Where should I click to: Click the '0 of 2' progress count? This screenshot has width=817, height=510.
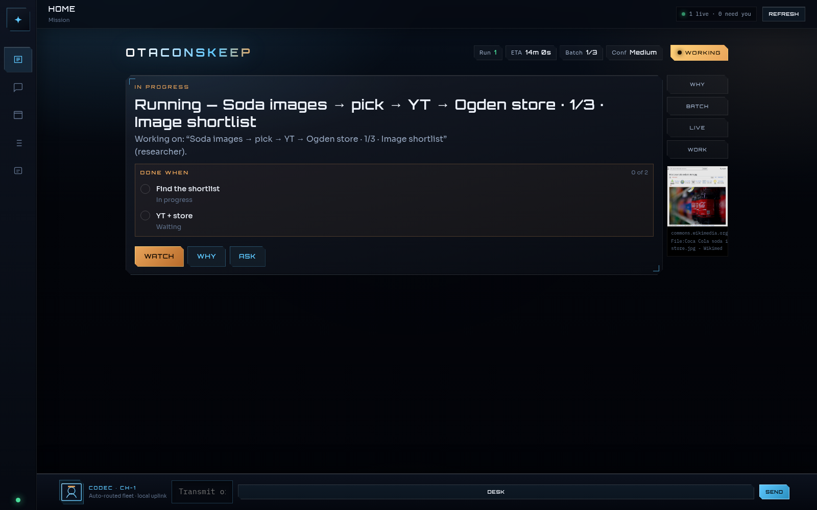point(639,172)
